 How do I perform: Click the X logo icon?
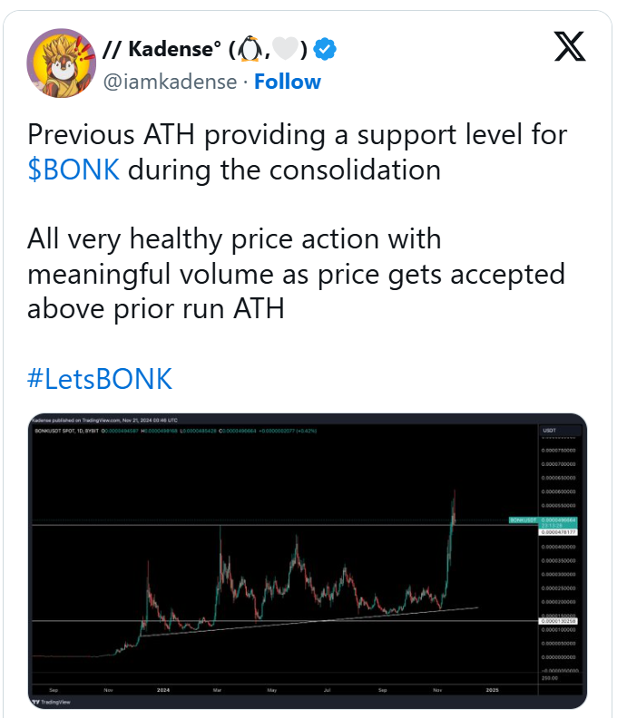point(570,47)
